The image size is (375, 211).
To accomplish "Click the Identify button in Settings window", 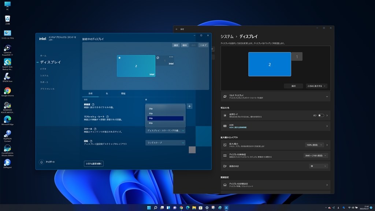I will pyautogui.click(x=293, y=86).
